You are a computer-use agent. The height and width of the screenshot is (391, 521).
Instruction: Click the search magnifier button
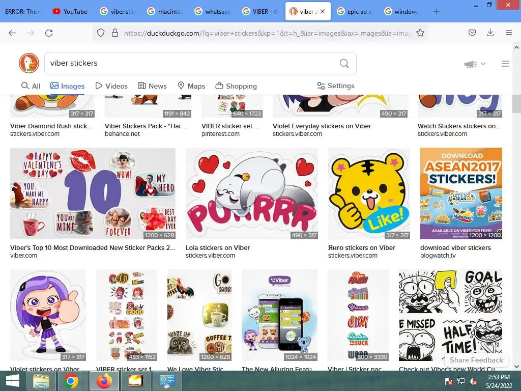click(x=344, y=63)
